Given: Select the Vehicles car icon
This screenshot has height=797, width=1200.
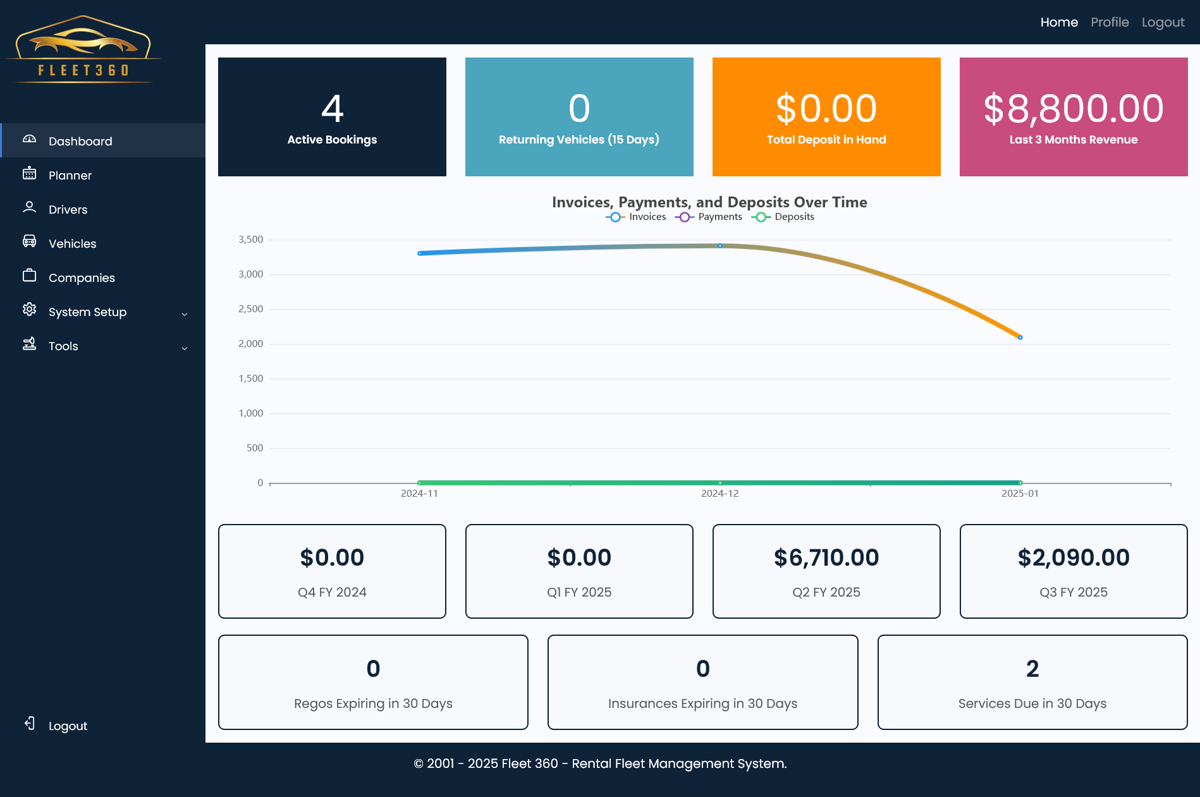Looking at the screenshot, I should [x=29, y=242].
